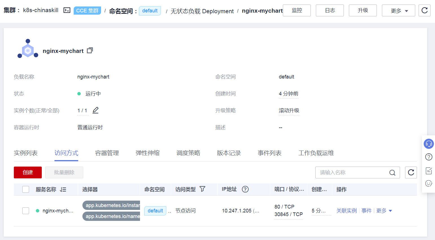Focus the 请输入名称 search field
435x240 pixels.
point(353,172)
